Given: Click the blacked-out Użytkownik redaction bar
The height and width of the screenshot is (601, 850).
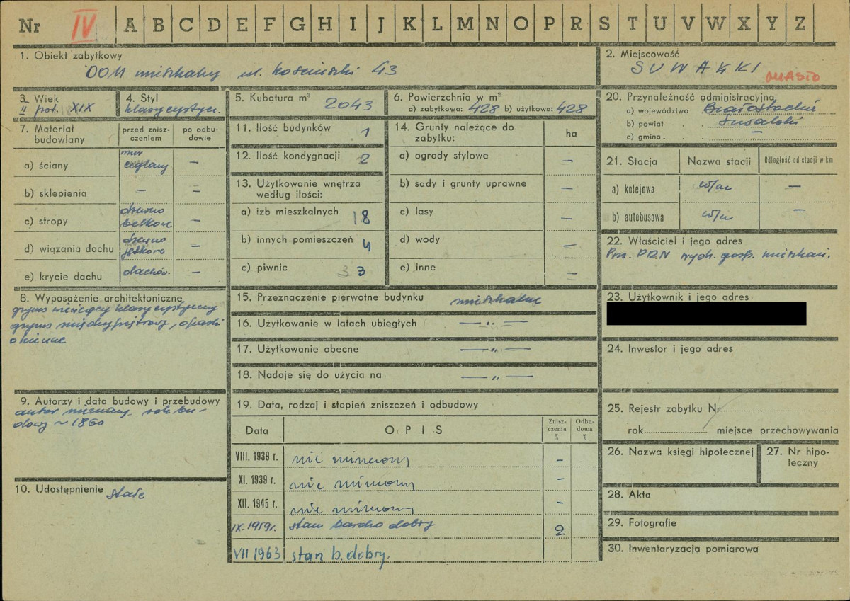Looking at the screenshot, I should point(706,314).
